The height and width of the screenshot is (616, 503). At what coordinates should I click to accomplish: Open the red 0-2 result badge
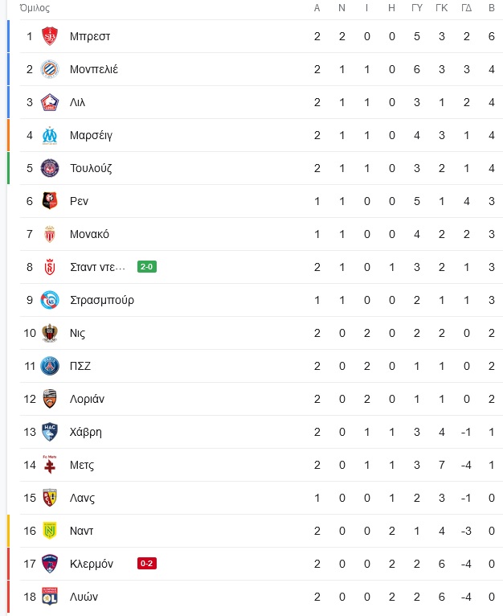pyautogui.click(x=147, y=564)
